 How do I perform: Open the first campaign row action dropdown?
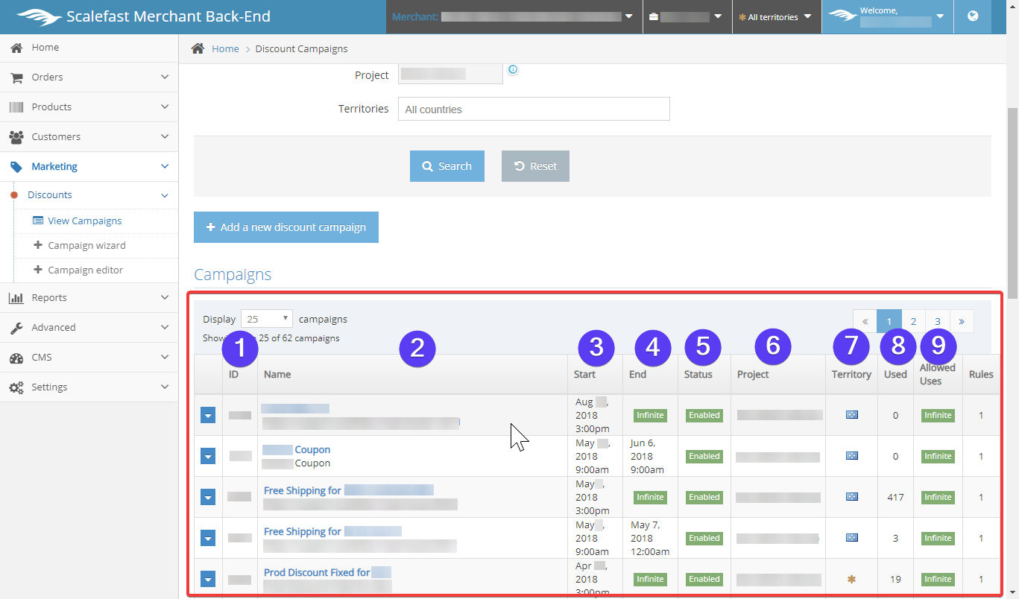pos(208,416)
